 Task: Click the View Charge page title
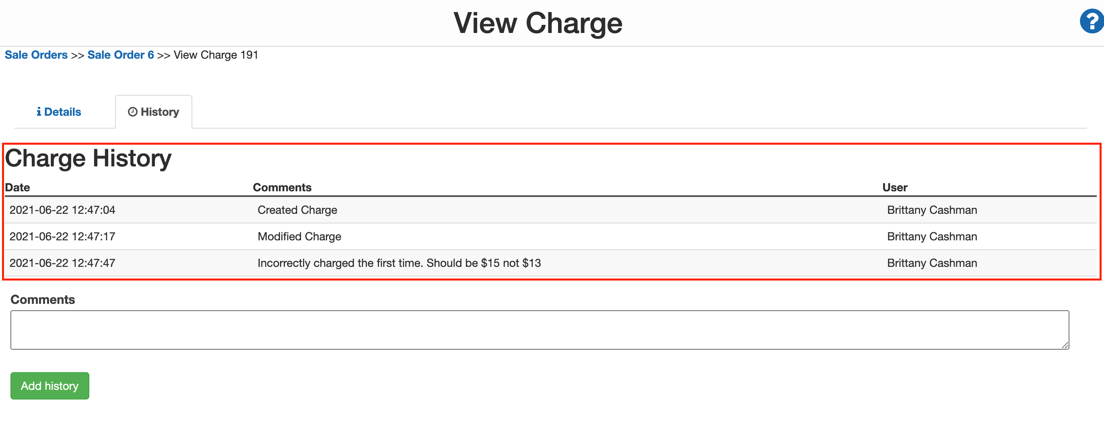coord(538,22)
